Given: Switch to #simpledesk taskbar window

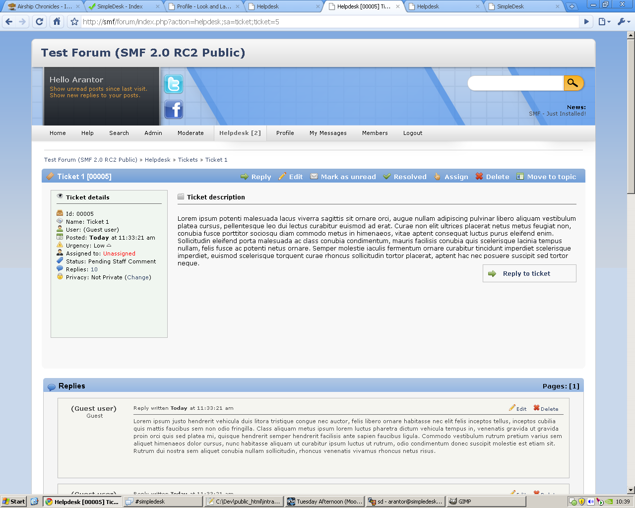Looking at the screenshot, I should click(164, 502).
